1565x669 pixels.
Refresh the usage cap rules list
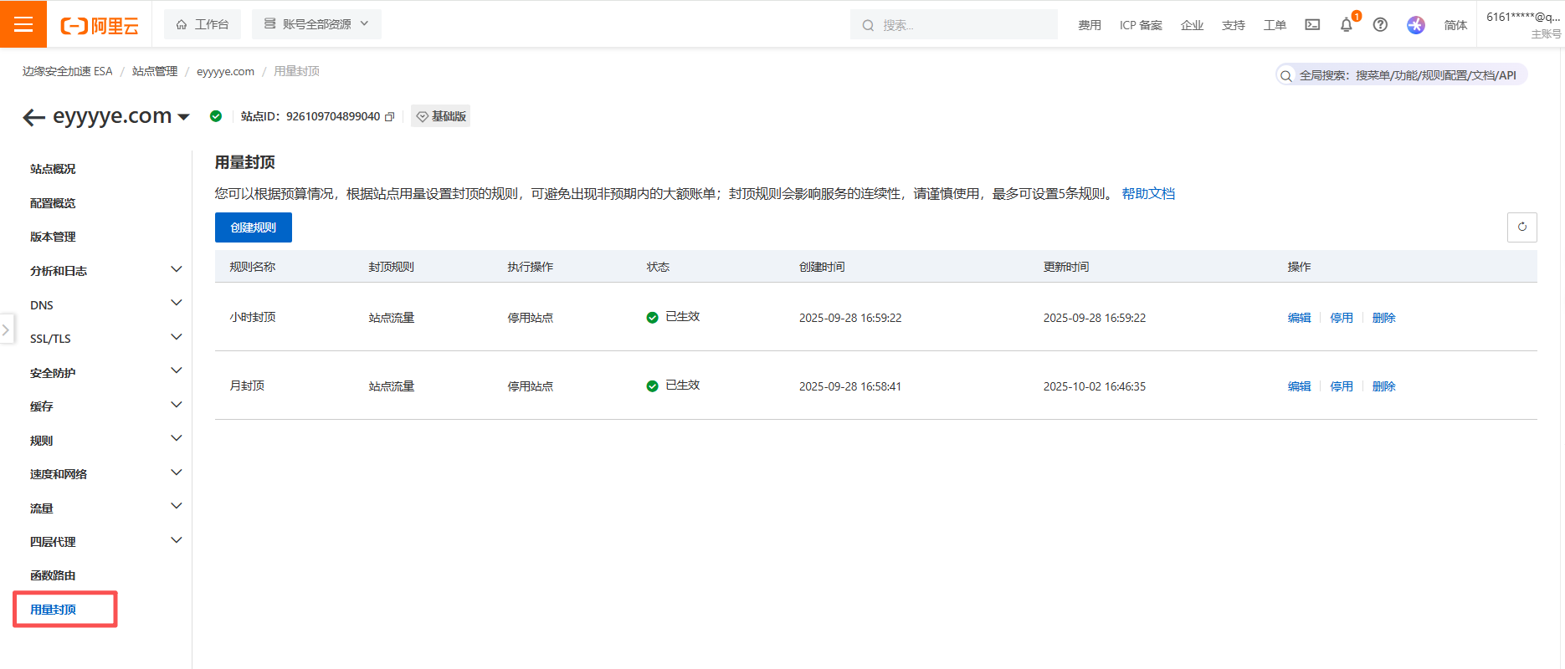[1521, 227]
